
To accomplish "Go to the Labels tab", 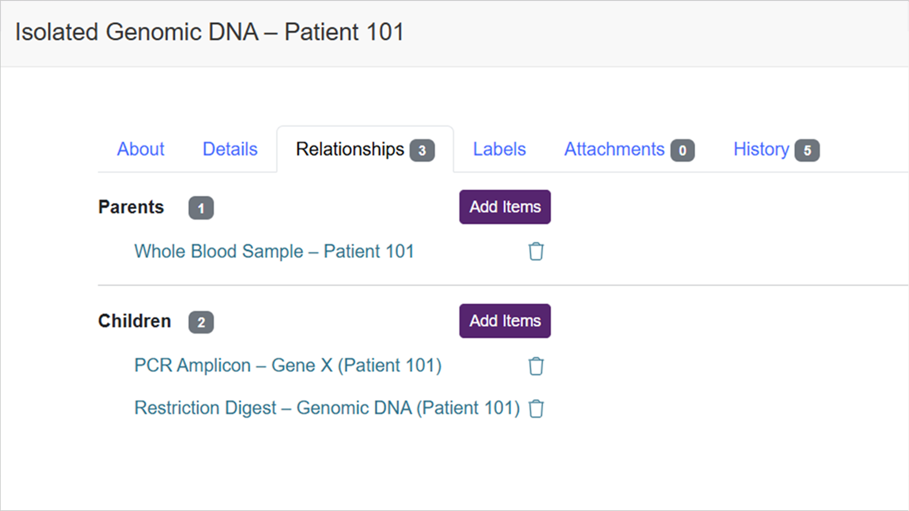I will pos(499,149).
